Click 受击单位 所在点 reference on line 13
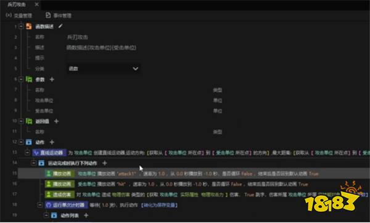This screenshot has height=223, width=370. (x=233, y=153)
